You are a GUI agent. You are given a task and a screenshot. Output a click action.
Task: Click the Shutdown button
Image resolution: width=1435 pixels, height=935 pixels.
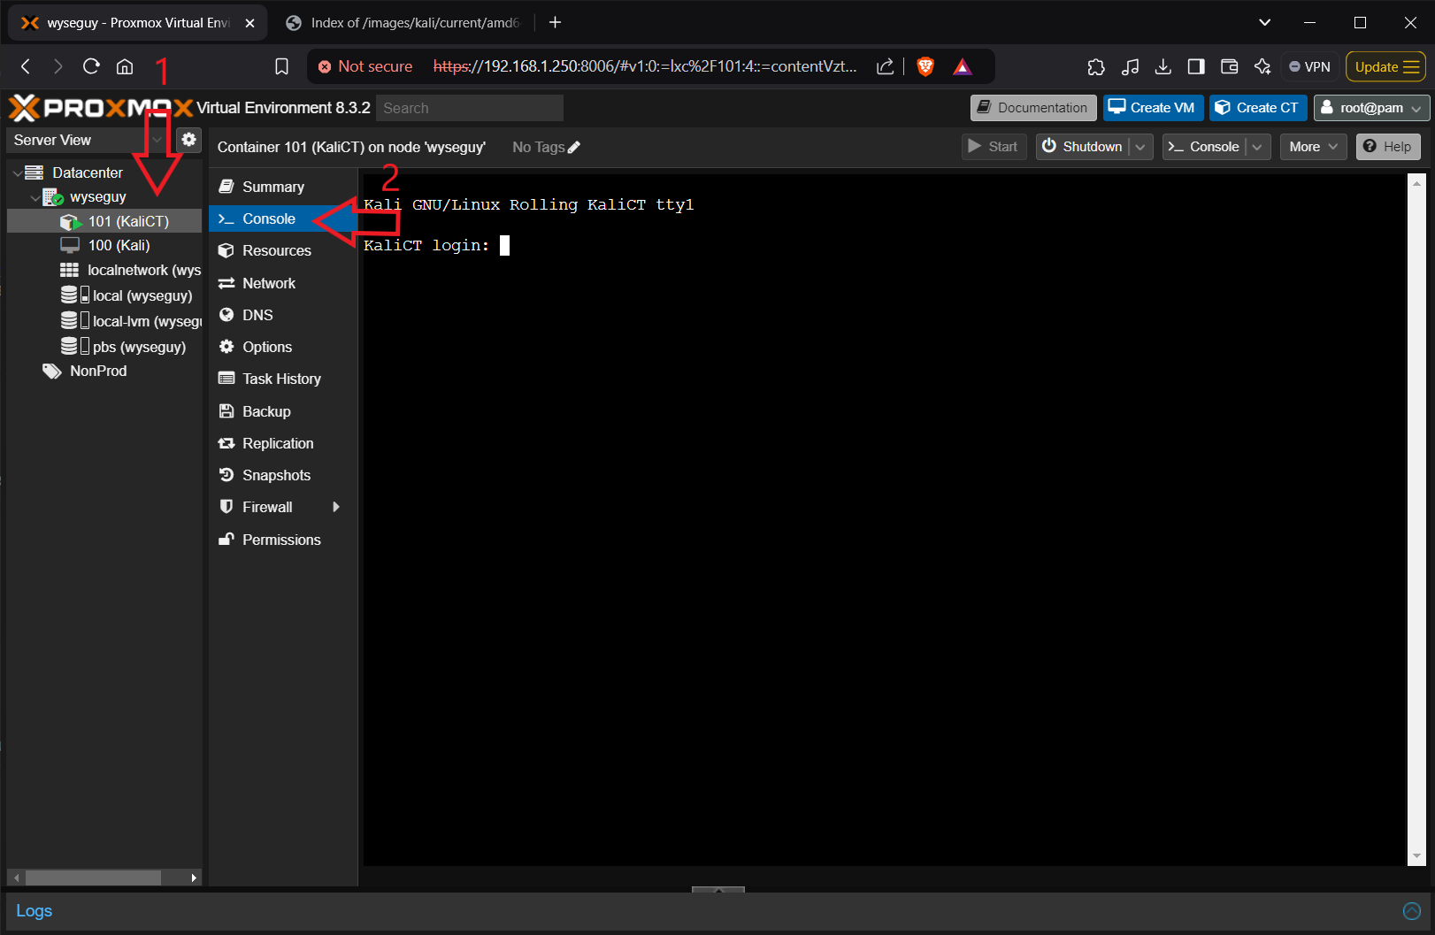click(x=1082, y=147)
